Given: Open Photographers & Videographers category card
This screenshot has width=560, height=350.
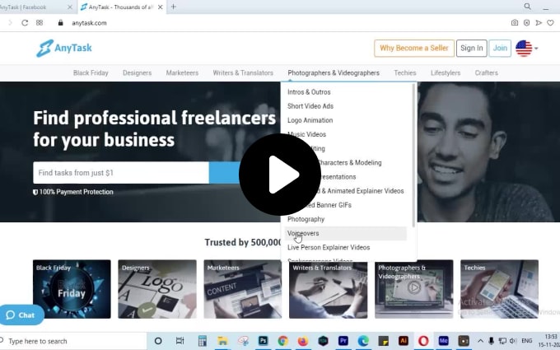Looking at the screenshot, I should tap(414, 289).
